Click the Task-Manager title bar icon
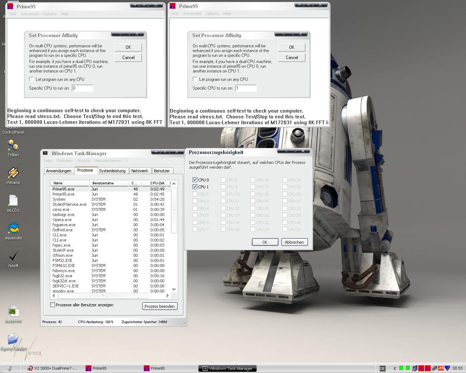466x373 pixels. (45, 153)
